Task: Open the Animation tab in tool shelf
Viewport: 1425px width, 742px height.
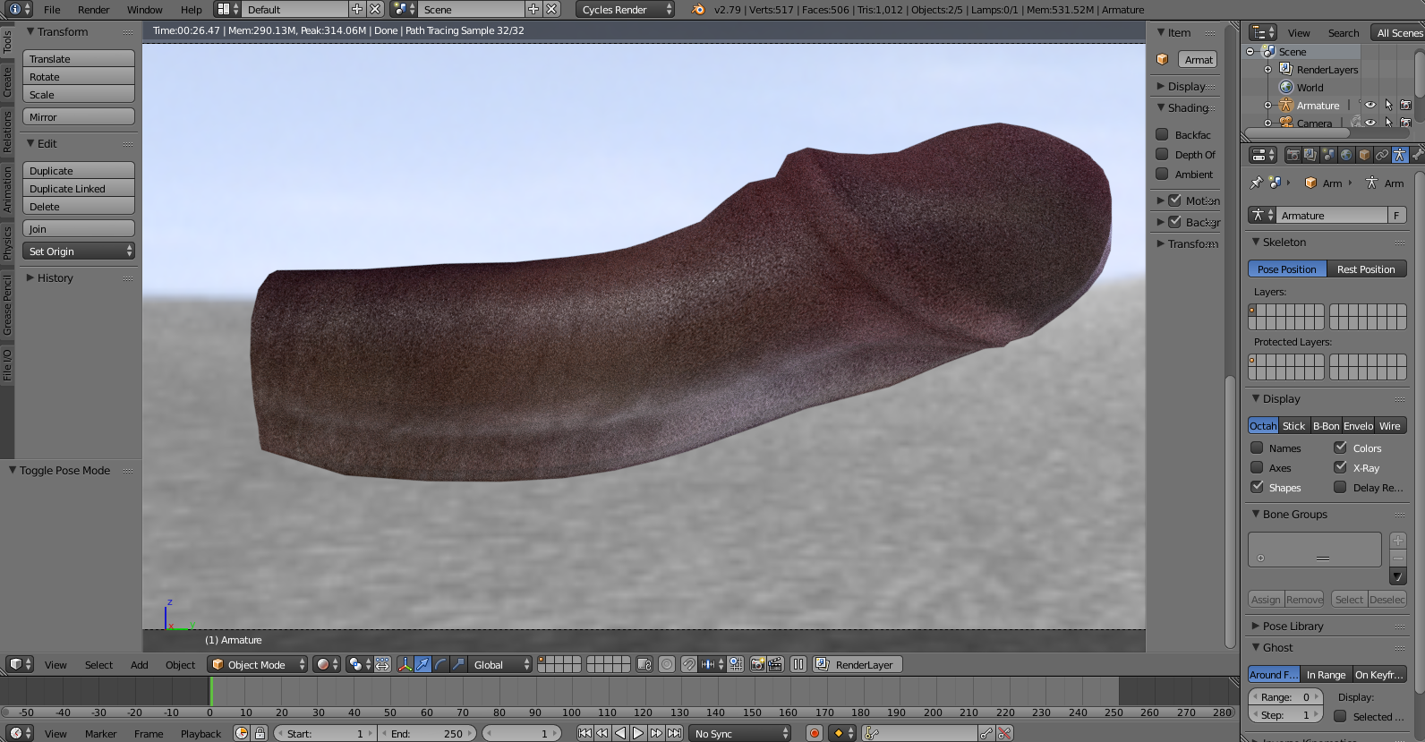Action: (7, 190)
